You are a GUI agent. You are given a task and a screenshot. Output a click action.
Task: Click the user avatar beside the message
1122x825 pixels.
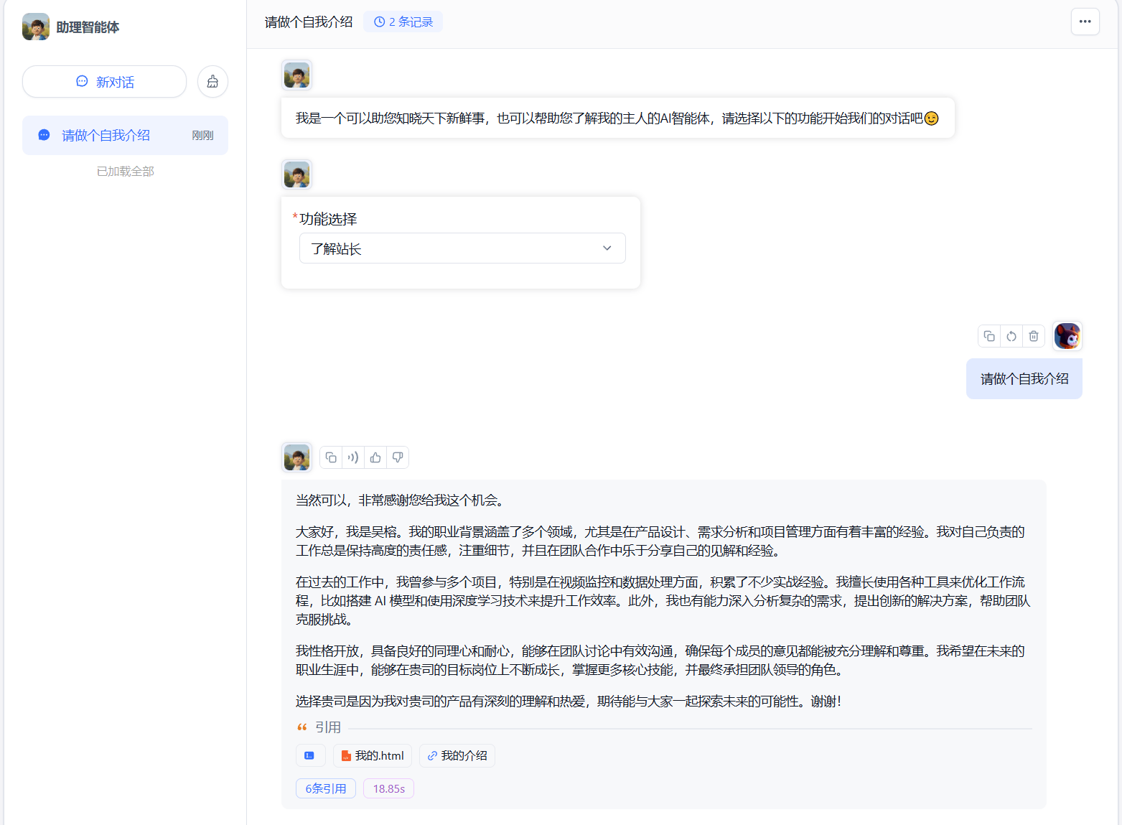(1067, 336)
